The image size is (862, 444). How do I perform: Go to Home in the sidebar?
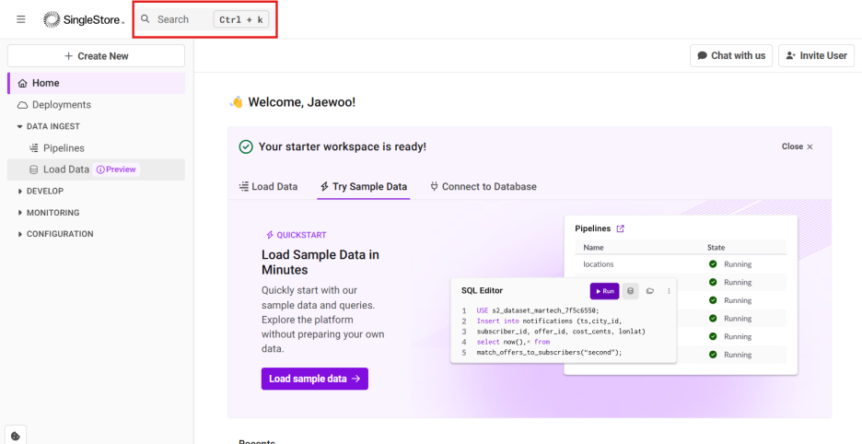[96, 83]
